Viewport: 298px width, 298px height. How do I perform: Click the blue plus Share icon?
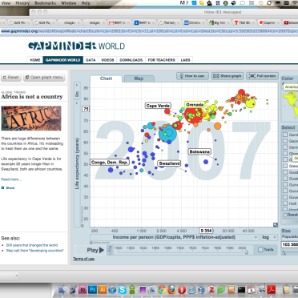tap(2, 188)
